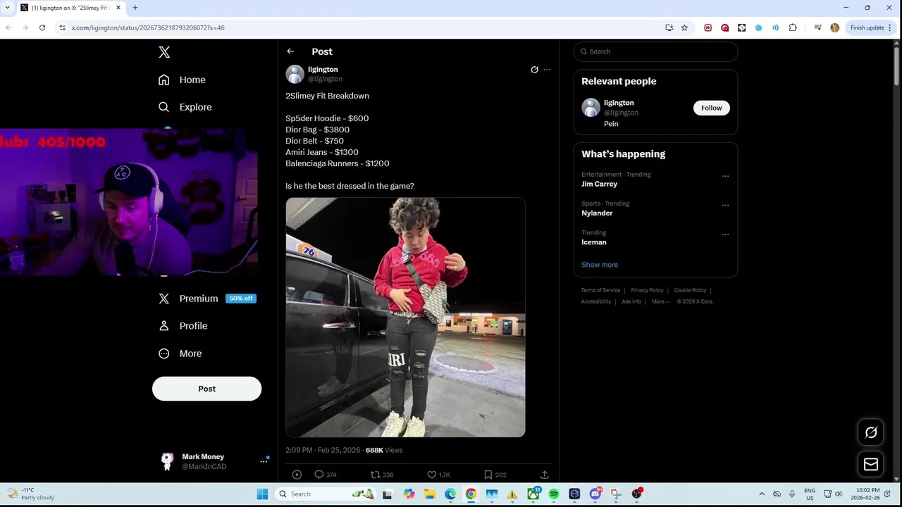Open taskbar weather widget
The width and height of the screenshot is (902, 507).
coord(30,494)
